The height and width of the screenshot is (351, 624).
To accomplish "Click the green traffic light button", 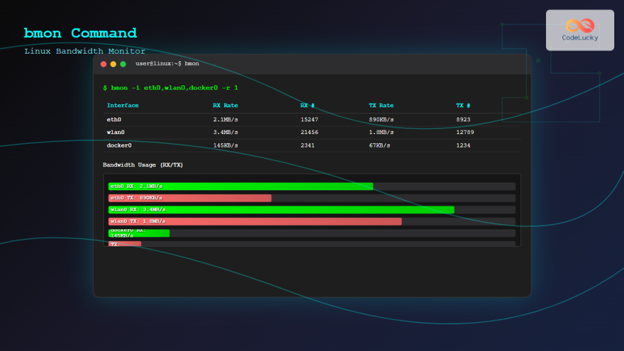I will point(123,63).
